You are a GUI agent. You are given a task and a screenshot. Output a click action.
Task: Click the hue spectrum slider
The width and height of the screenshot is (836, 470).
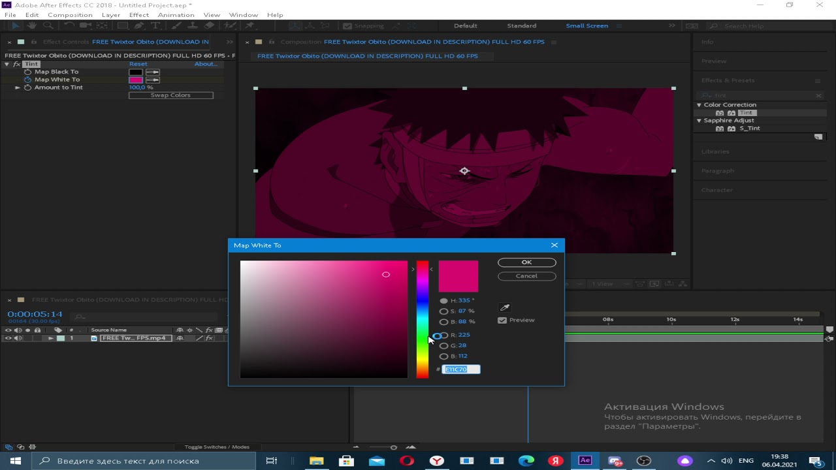tap(423, 319)
